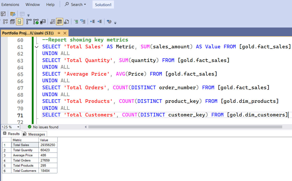
Task: Comment out the selected lines
Action: click(x=76, y=22)
